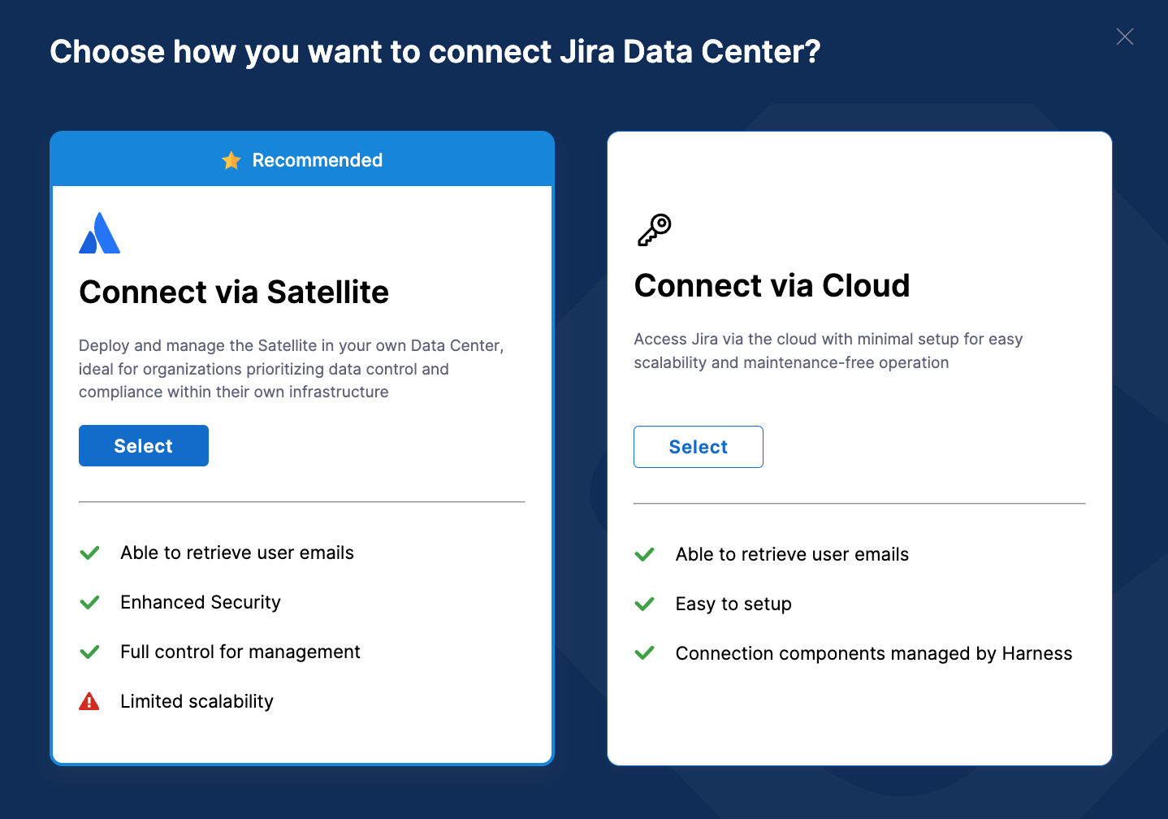Click the checkmark beside Full control for management

[x=89, y=651]
